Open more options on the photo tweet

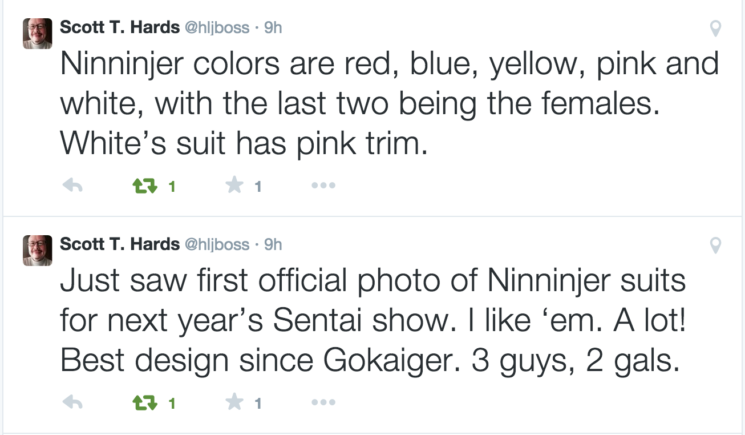323,403
